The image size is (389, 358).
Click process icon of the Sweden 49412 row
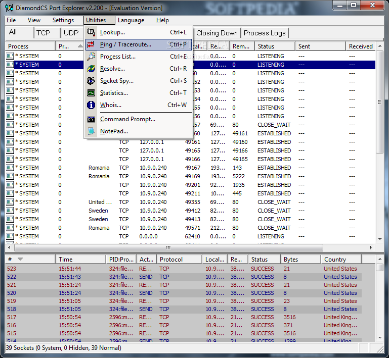point(10,211)
